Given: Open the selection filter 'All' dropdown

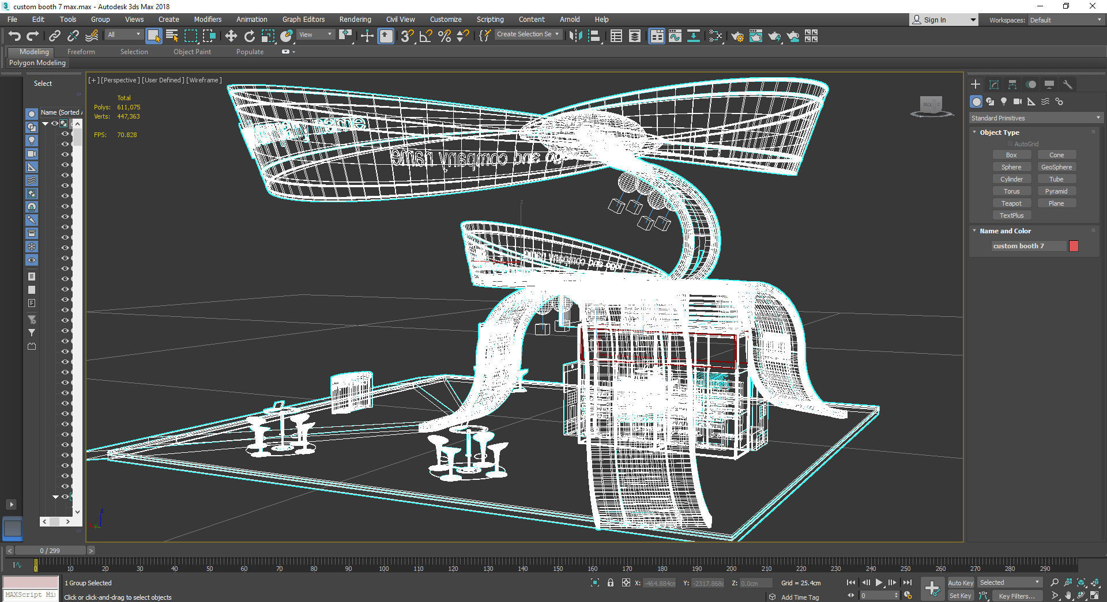Looking at the screenshot, I should (x=124, y=35).
